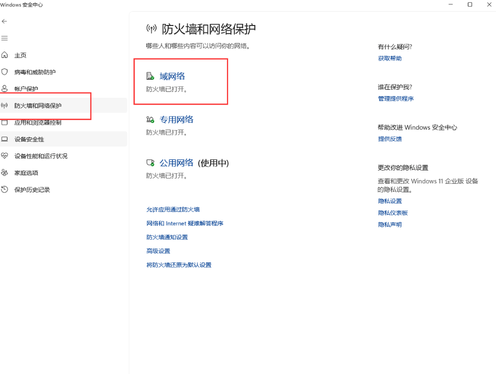Click the 防火墙已打开。 status under 域网络
Screen dimensions: 496x374
[167, 89]
